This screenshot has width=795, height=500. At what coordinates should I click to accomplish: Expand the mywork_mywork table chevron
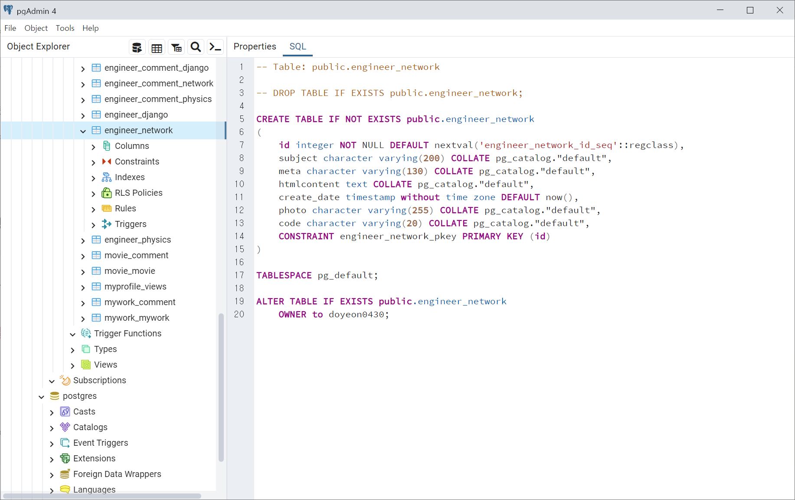[x=83, y=319]
